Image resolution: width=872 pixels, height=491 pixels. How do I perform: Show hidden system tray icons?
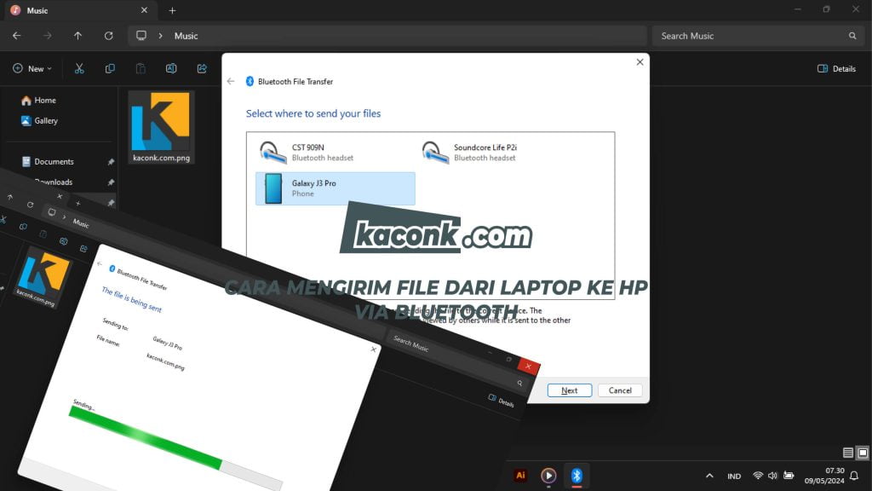click(709, 476)
